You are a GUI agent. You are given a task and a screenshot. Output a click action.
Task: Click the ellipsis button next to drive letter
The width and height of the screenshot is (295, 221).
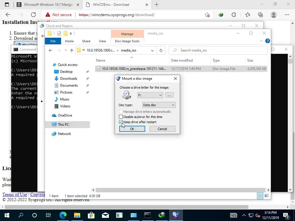click(x=169, y=95)
